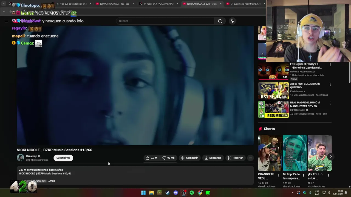Click ESPN Deportes channel name
Screen dimensions: 351x197
298,110
